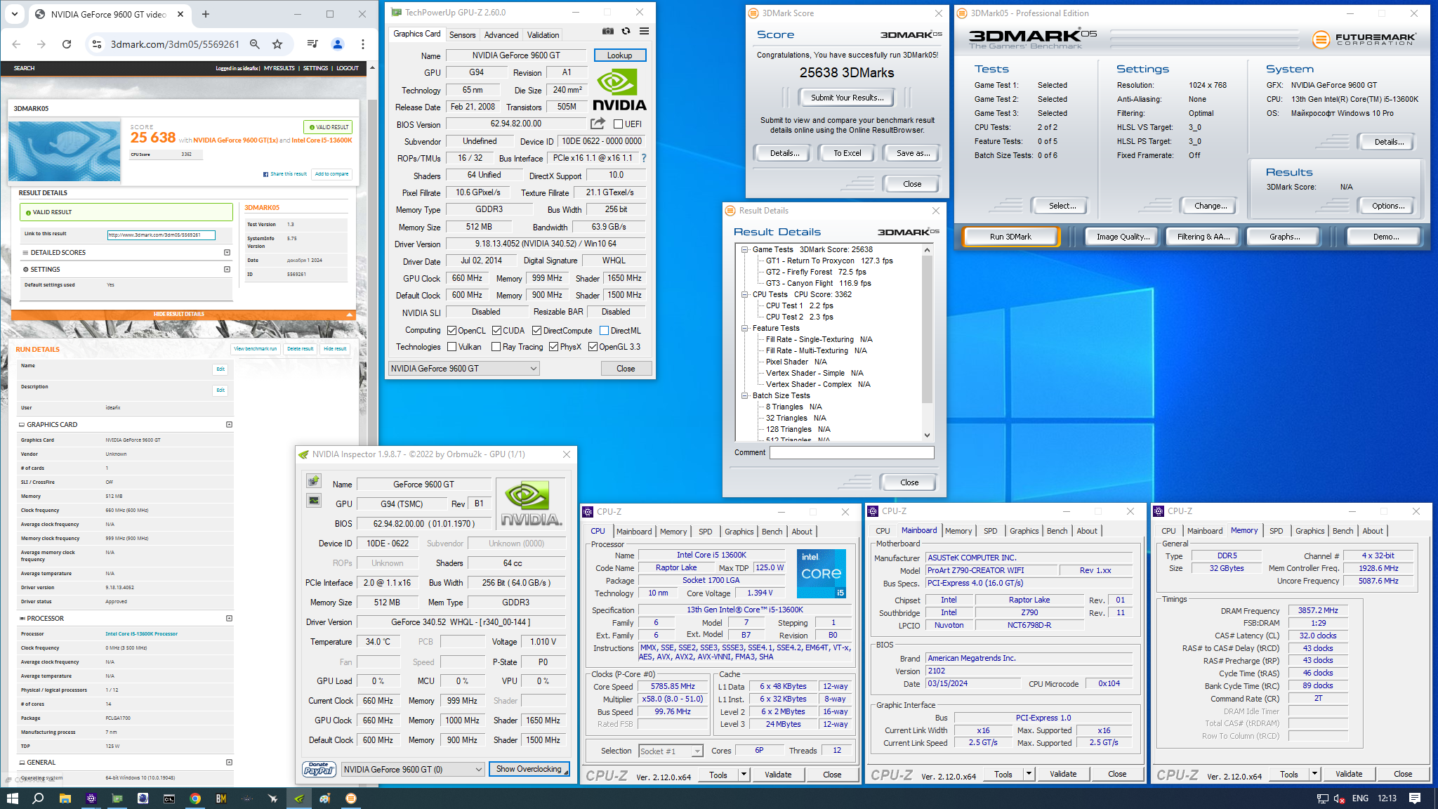Expand the Detailed Scores section
The height and width of the screenshot is (809, 1438).
pyautogui.click(x=227, y=252)
